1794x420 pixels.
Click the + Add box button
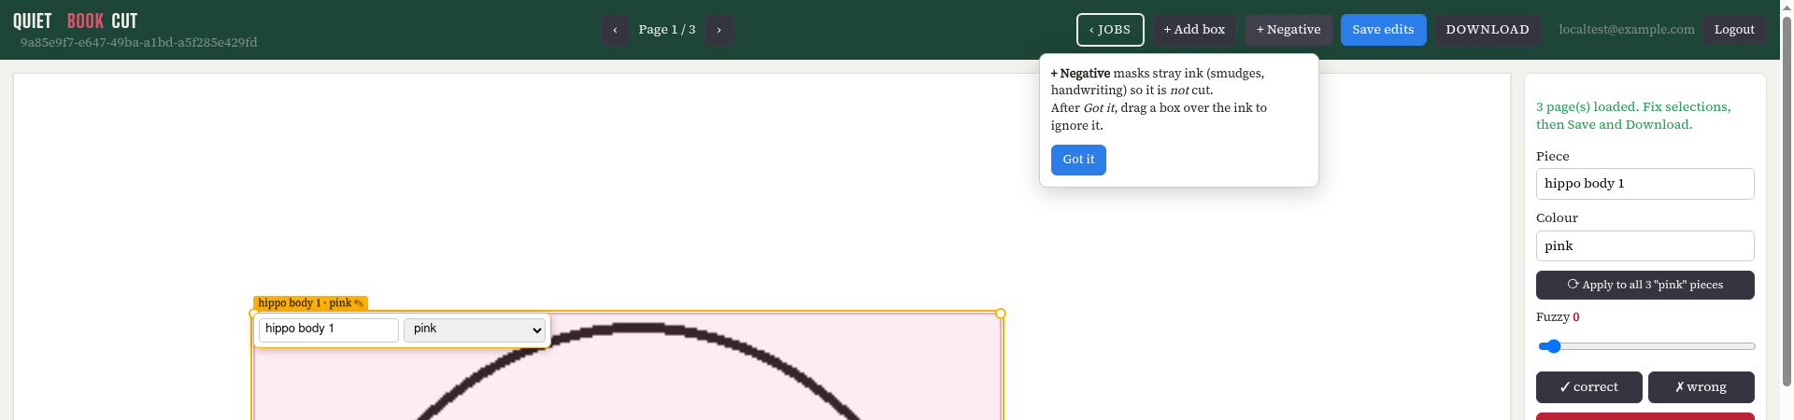pyautogui.click(x=1194, y=30)
